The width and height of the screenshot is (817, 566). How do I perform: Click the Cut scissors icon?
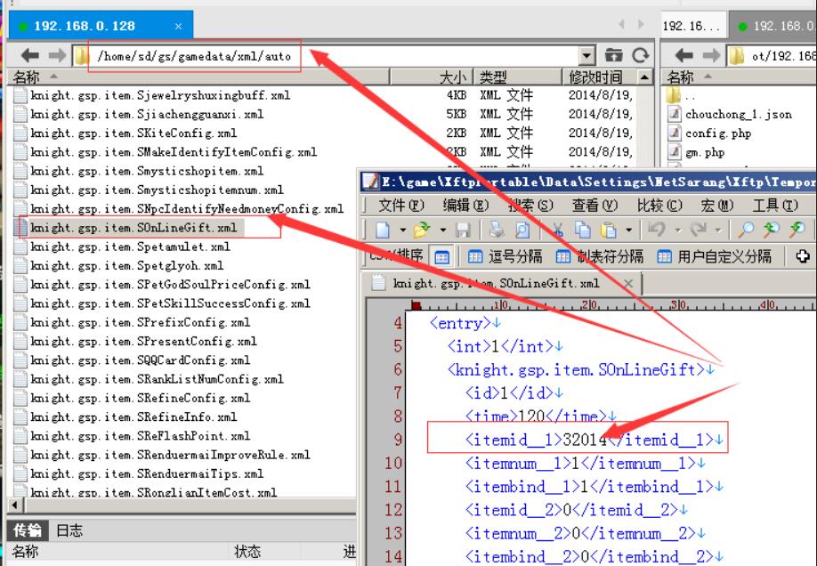[559, 230]
